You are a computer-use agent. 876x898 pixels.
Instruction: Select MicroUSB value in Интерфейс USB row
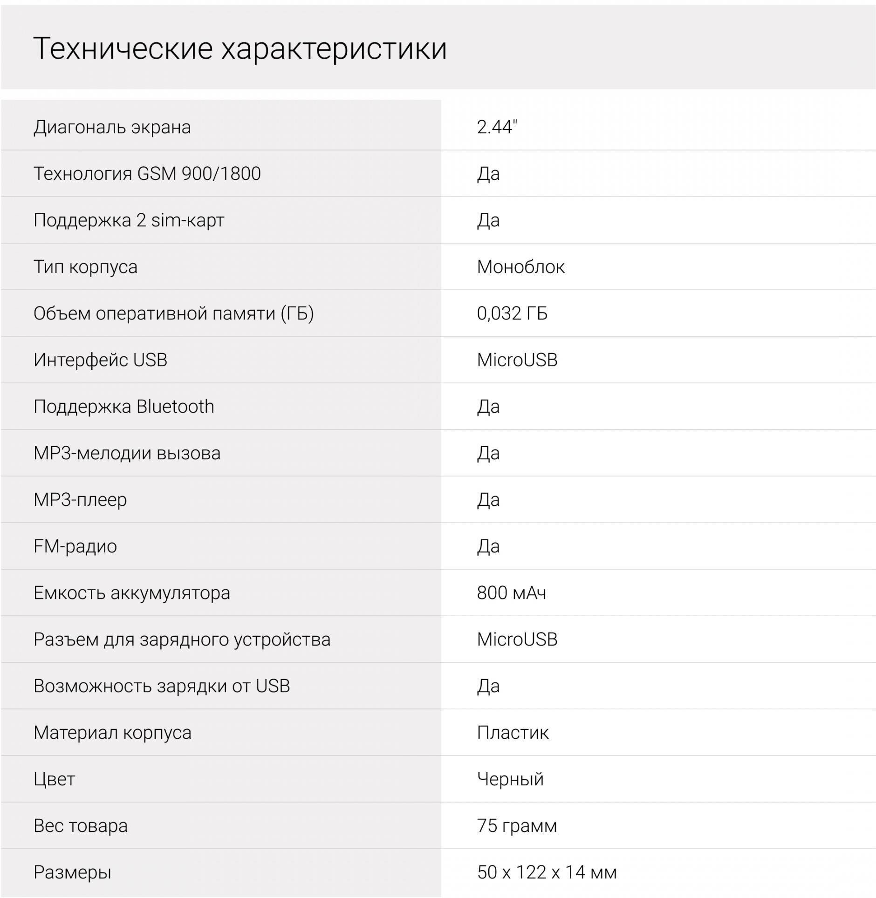(517, 360)
